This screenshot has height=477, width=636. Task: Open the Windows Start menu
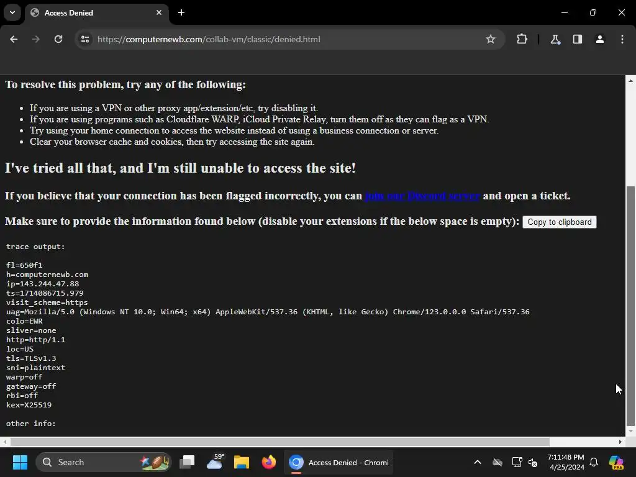[x=20, y=462]
